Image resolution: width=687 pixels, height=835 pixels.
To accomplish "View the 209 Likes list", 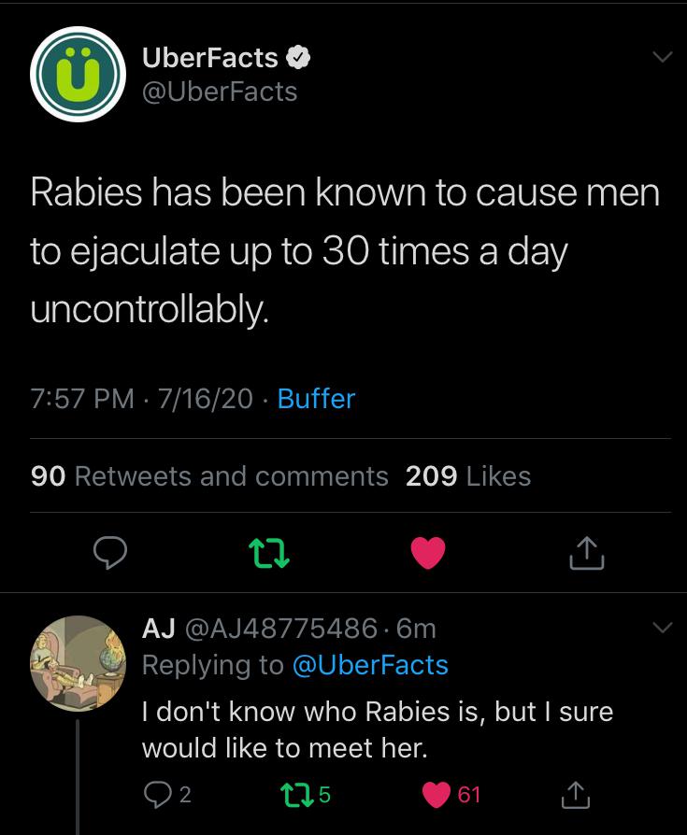I will pos(467,476).
